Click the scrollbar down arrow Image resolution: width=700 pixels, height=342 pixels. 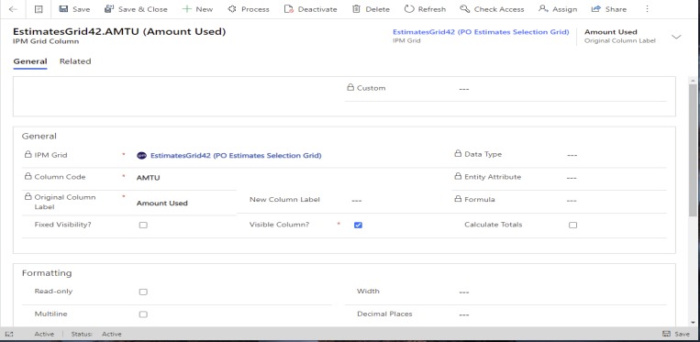click(x=693, y=322)
